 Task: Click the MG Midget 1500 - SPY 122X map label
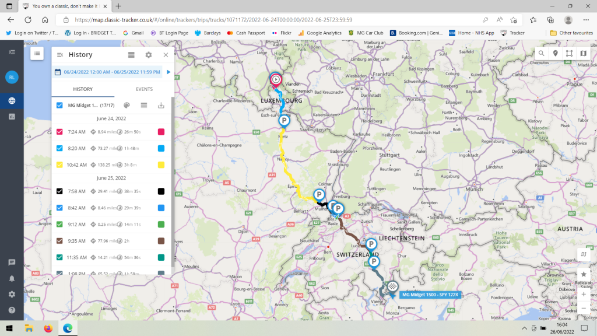tap(430, 295)
